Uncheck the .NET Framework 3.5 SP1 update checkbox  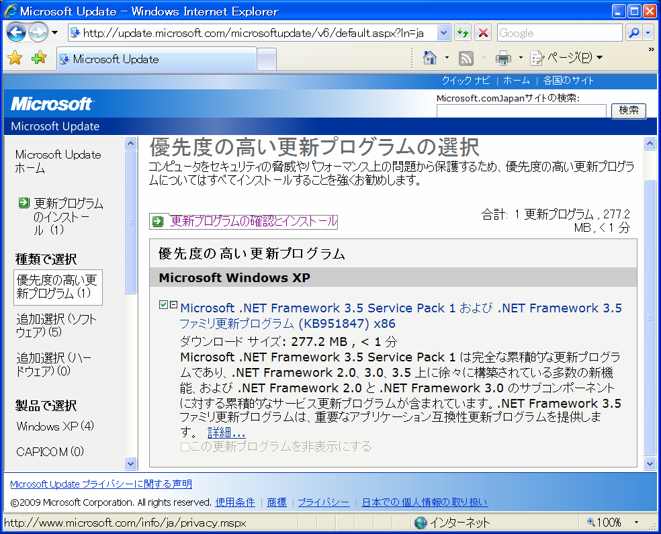pos(163,305)
